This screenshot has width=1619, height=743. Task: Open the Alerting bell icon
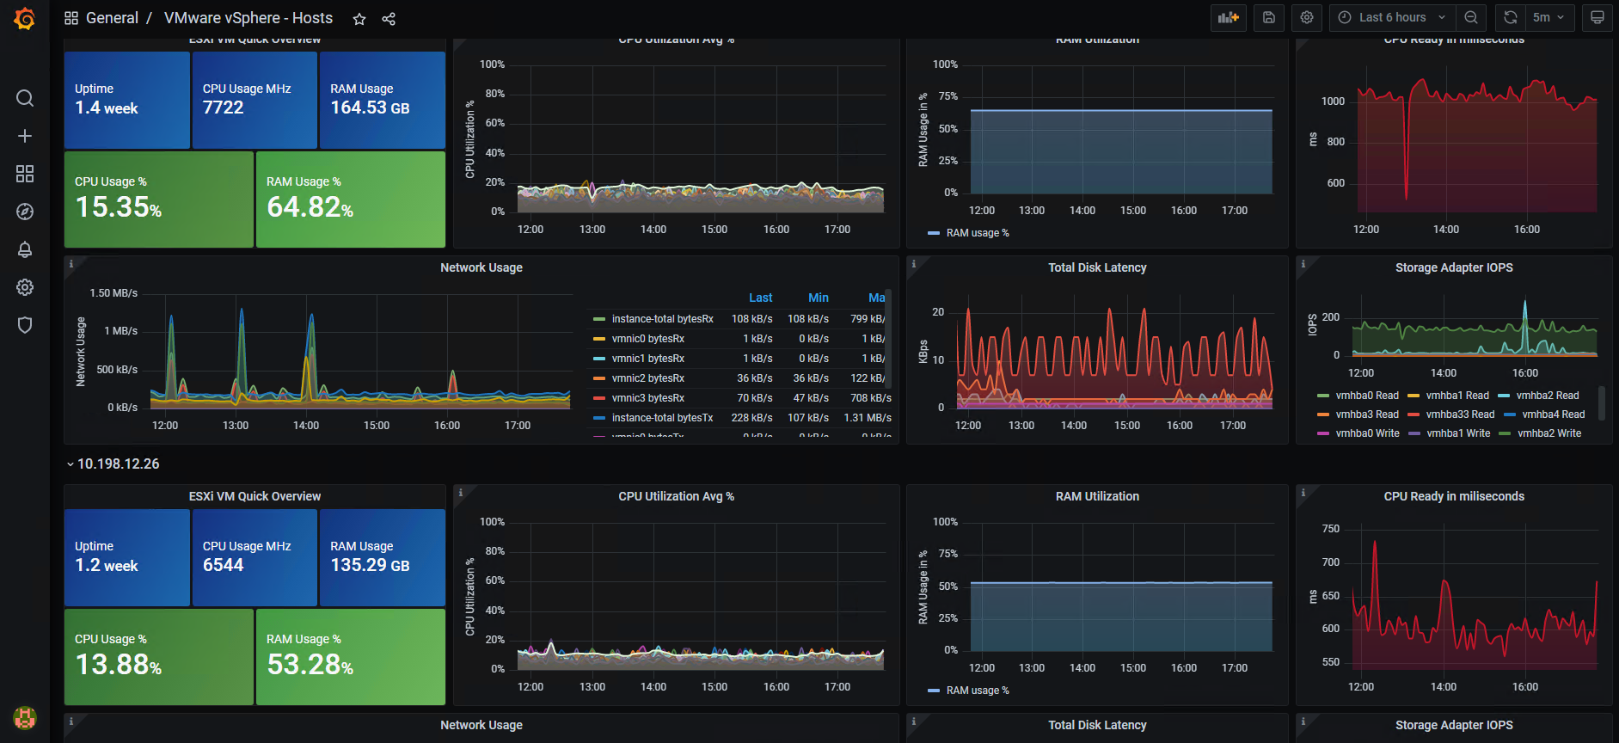click(x=25, y=249)
